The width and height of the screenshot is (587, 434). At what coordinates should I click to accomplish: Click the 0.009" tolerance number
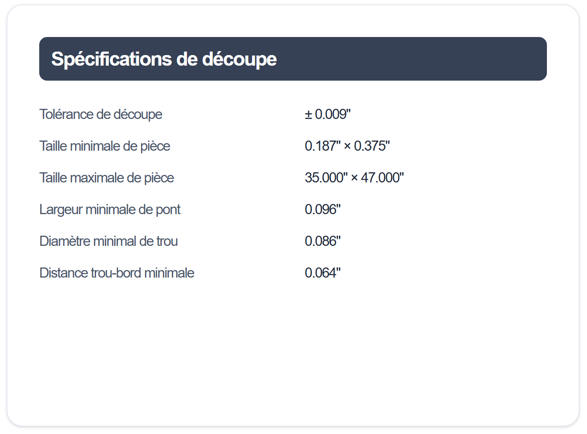(333, 115)
